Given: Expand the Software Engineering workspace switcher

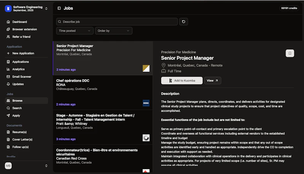Looking at the screenshot, I should point(46,8).
